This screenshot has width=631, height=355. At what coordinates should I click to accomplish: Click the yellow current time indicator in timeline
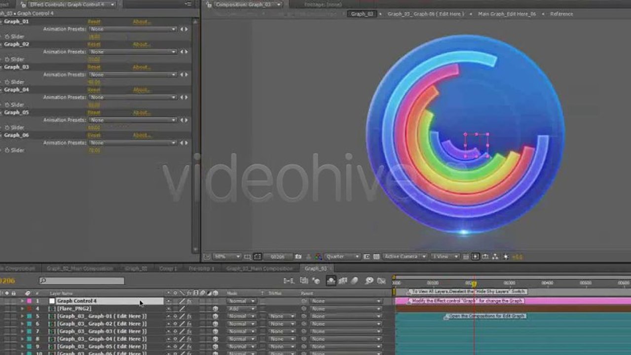474,284
